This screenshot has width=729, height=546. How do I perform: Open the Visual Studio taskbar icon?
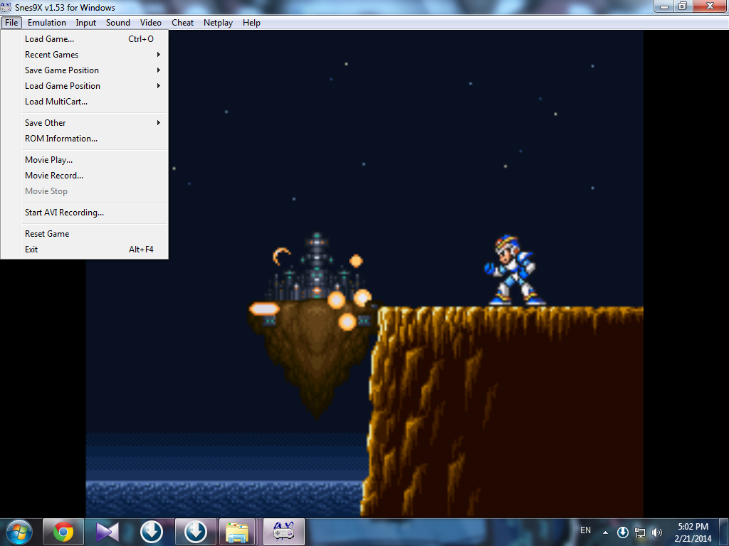click(107, 532)
